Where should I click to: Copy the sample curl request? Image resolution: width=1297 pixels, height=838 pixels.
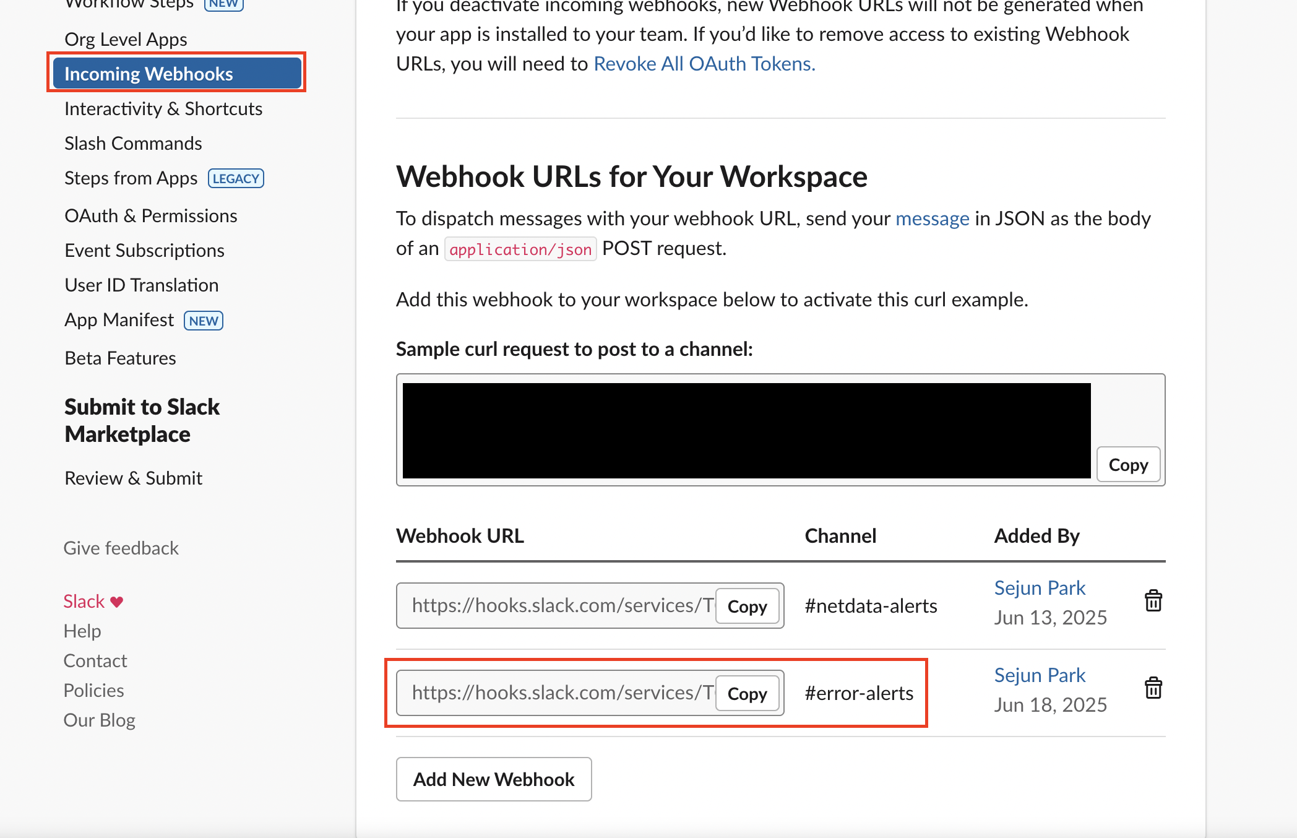pos(1128,465)
